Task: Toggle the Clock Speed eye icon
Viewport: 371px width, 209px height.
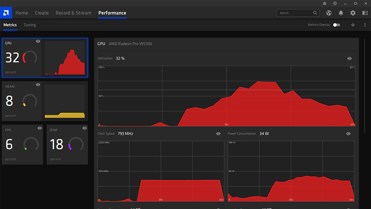Action: point(218,134)
